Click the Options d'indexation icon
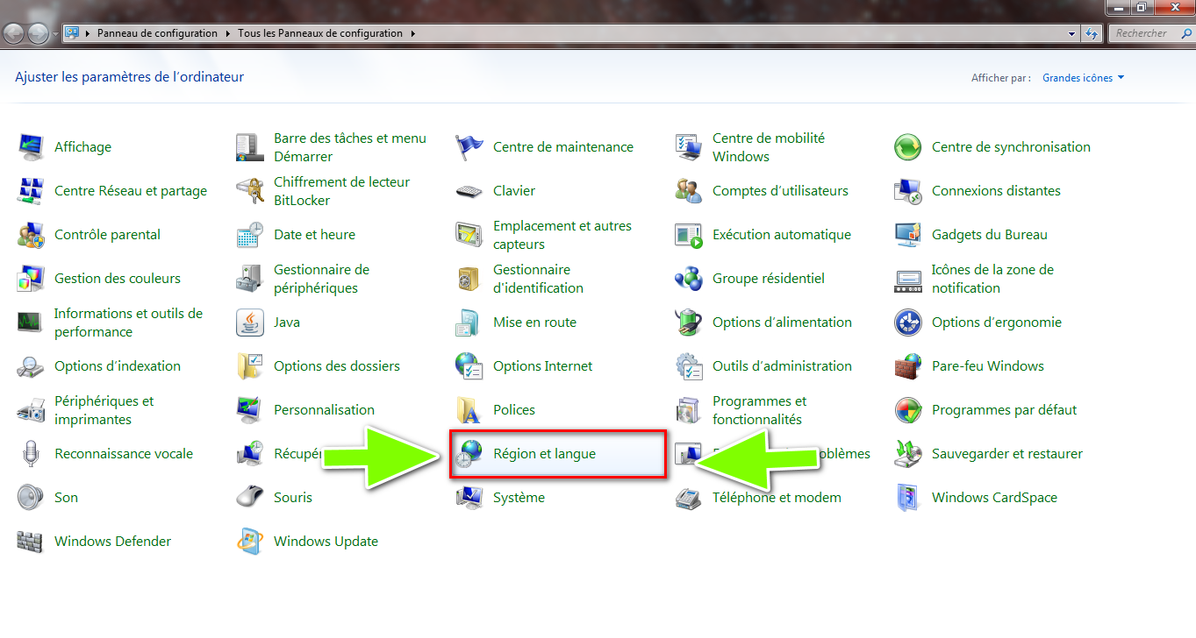 tap(31, 366)
